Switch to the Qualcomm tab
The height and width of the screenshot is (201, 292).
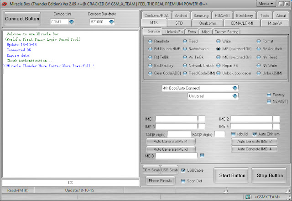click(208, 23)
